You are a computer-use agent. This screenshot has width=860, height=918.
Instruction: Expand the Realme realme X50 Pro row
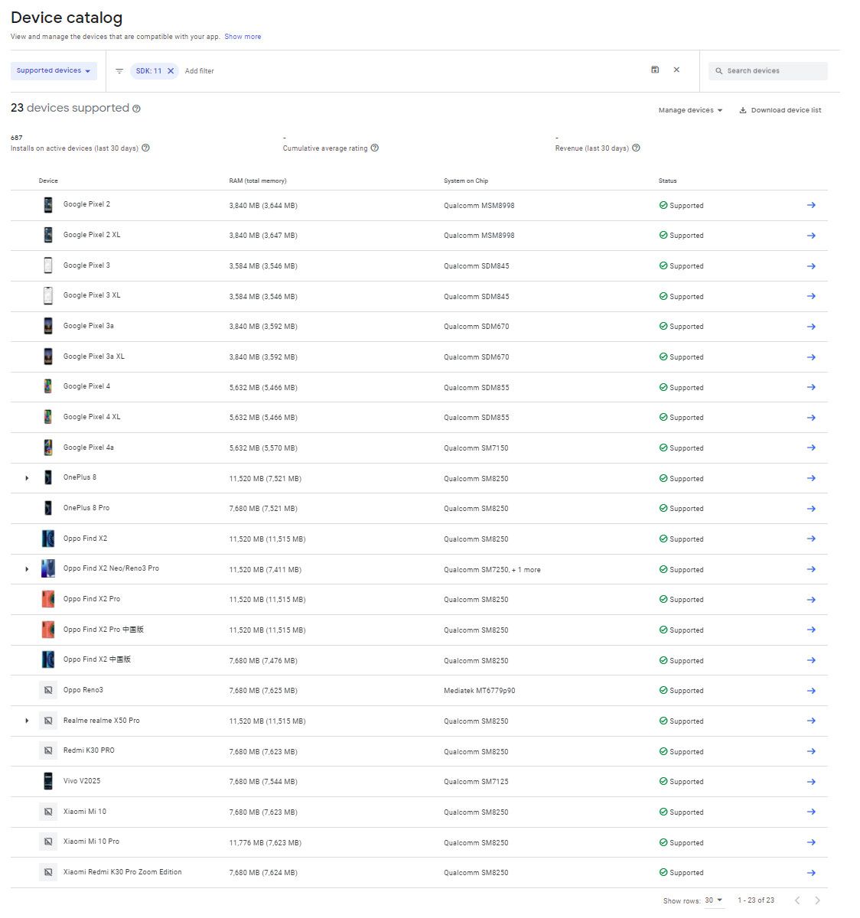(x=27, y=721)
